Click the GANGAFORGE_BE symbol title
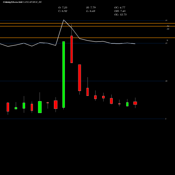This screenshot has width=175, height=175. pos(33,2)
